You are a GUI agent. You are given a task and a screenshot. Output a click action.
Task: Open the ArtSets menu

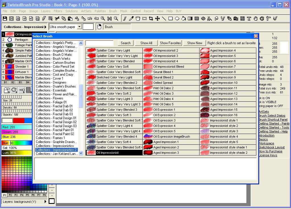(86, 11)
